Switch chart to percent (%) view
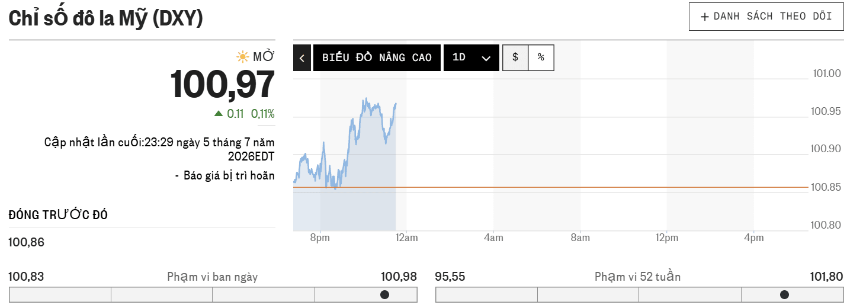The height and width of the screenshot is (308, 847). tap(541, 57)
